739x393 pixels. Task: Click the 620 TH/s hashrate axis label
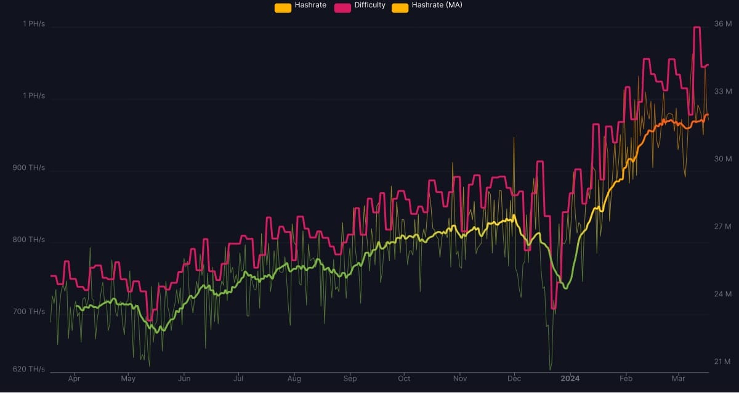[29, 370]
